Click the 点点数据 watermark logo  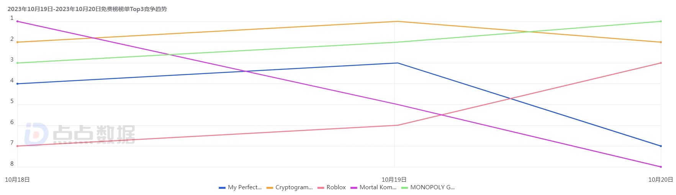80,134
